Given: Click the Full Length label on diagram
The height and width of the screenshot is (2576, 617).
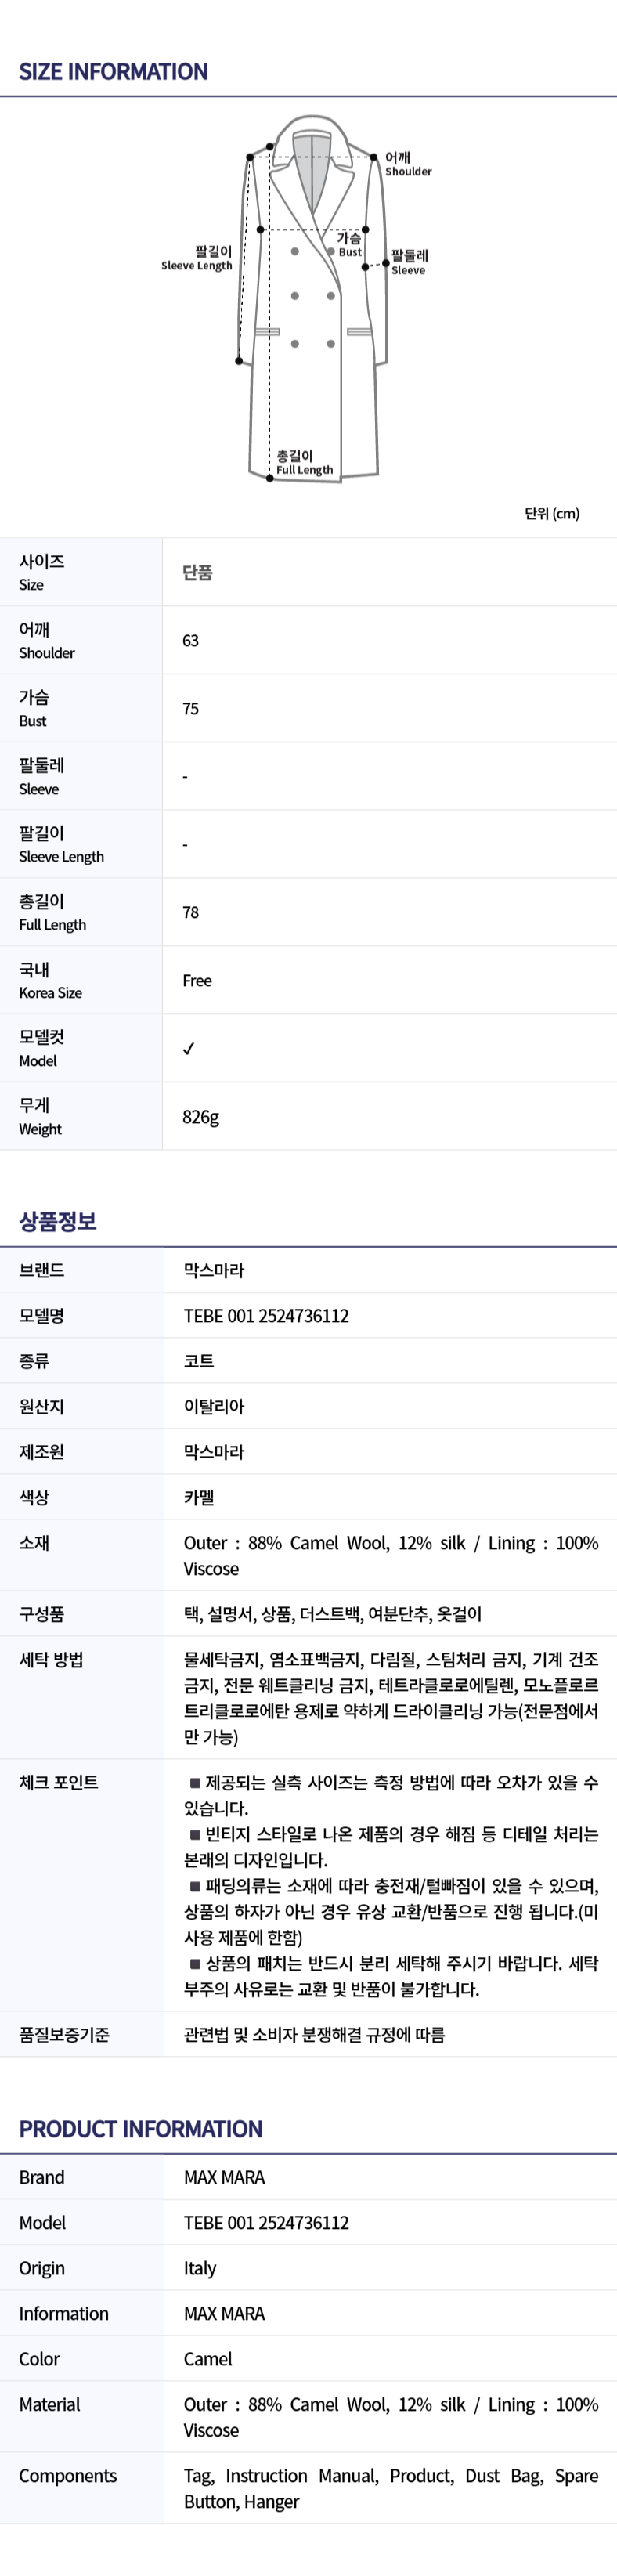Looking at the screenshot, I should pyautogui.click(x=304, y=462).
